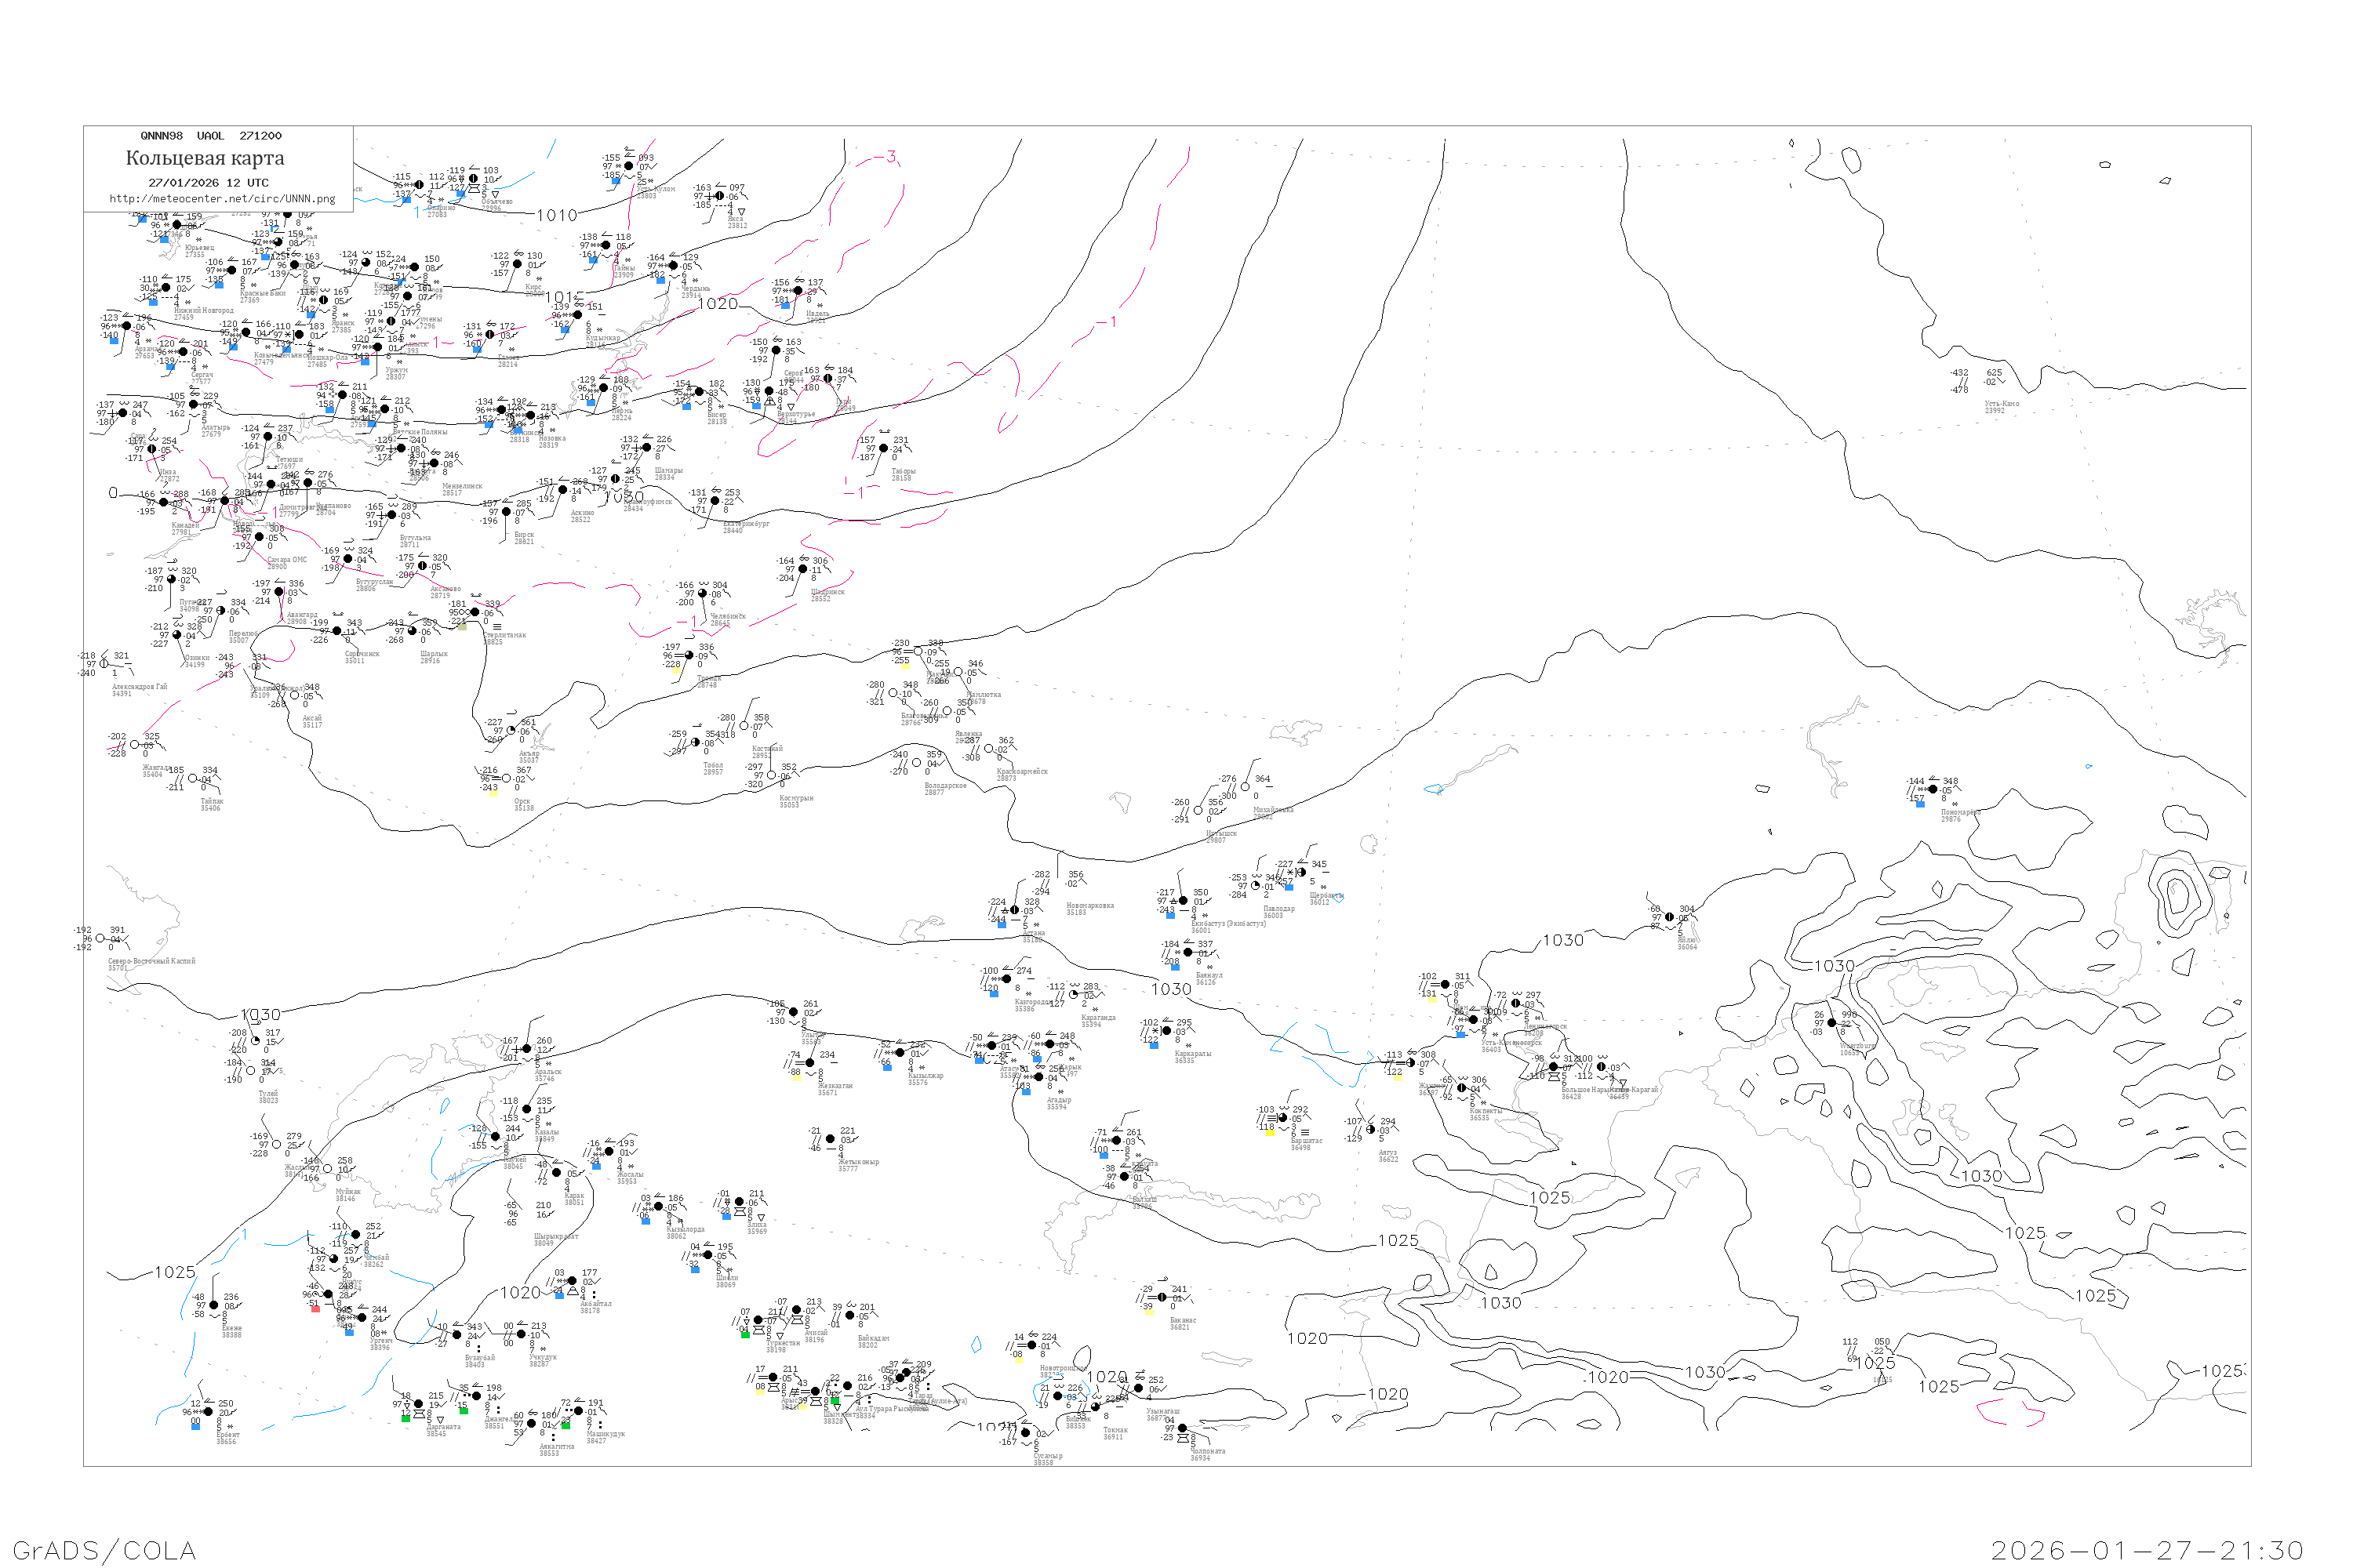The width and height of the screenshot is (2353, 1568).
Task: Click the QNNN98 UAOL 271200 header code
Action: pos(211,136)
